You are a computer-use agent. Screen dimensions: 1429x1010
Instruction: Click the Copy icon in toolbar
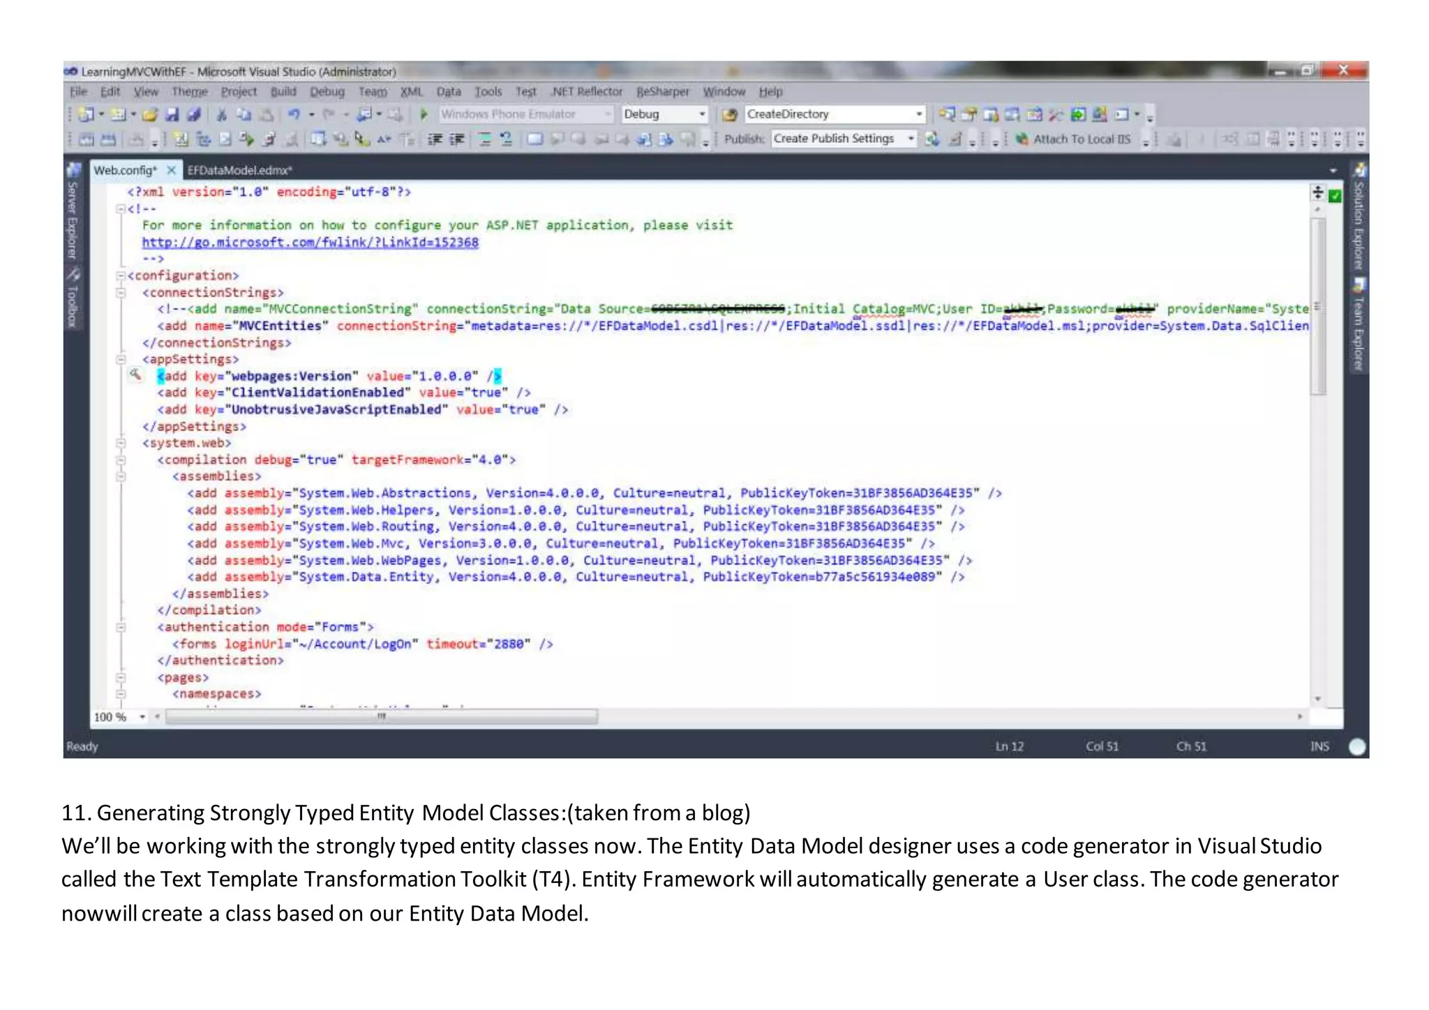(244, 114)
